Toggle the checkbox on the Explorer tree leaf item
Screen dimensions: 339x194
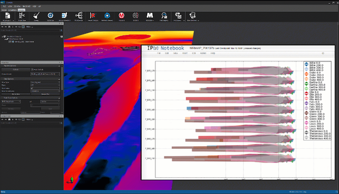pos(10,42)
